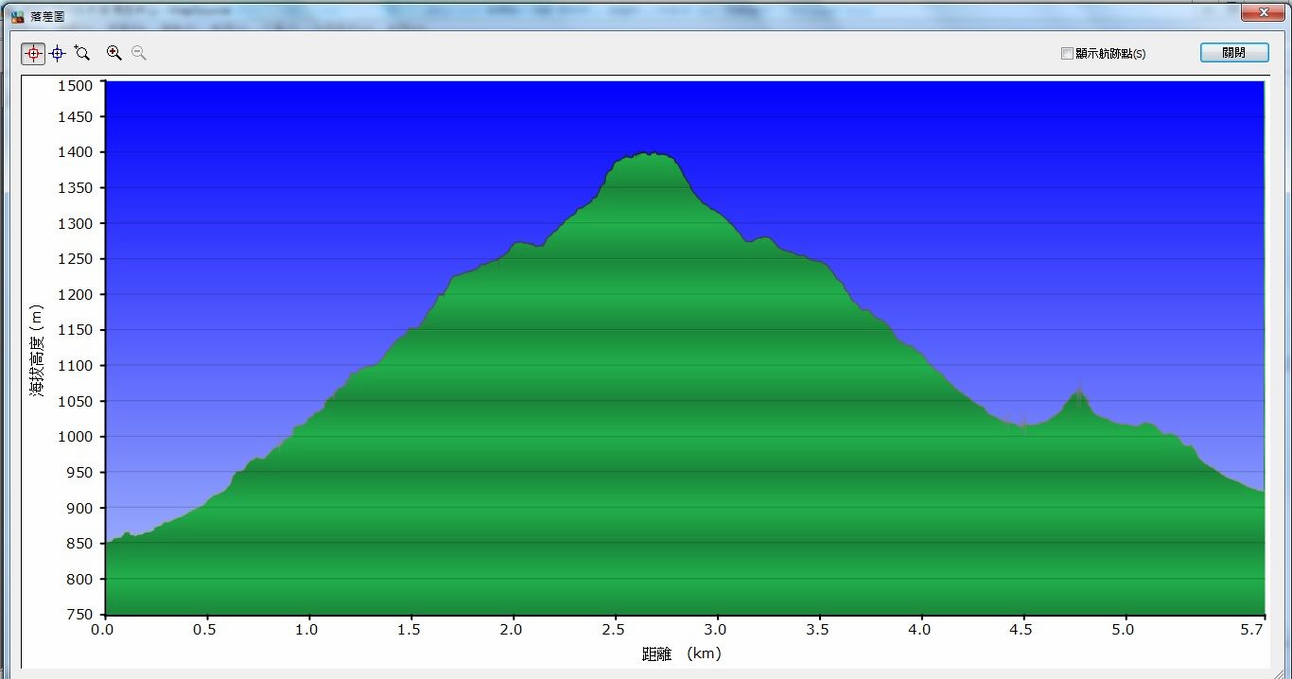
Task: Click the 5.7 distance axis label
Action: (x=1252, y=629)
